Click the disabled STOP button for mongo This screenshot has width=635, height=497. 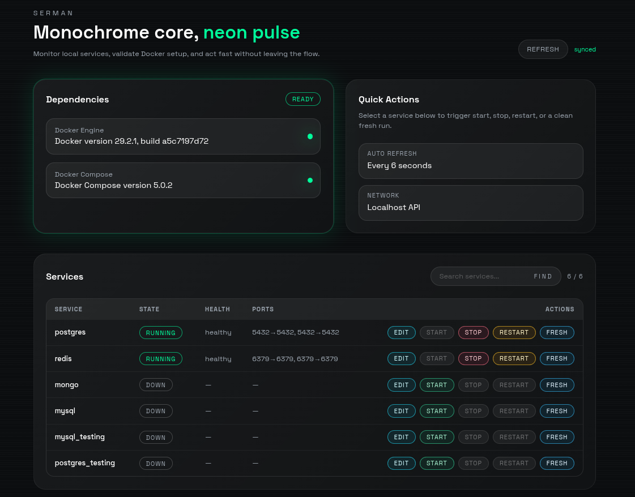pos(473,385)
